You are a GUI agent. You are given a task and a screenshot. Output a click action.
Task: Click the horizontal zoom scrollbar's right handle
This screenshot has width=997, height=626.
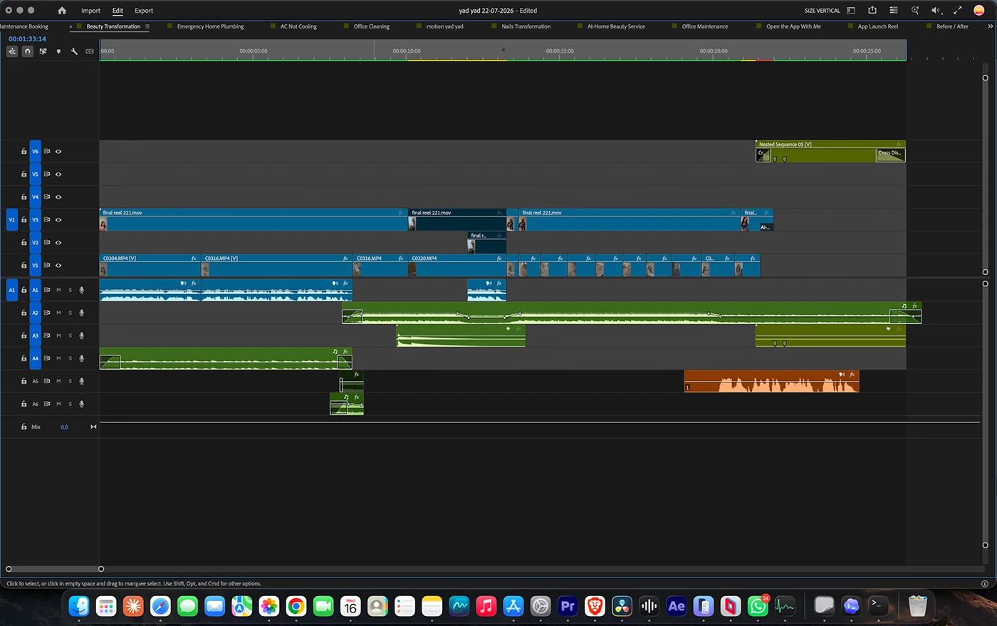click(x=101, y=569)
